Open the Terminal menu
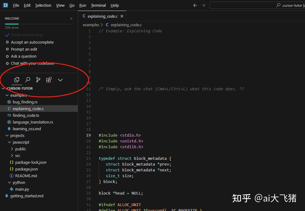The image size is (305, 211). (98, 5)
